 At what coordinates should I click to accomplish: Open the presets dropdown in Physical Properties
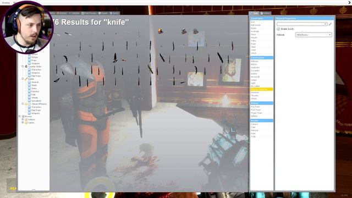302,24
